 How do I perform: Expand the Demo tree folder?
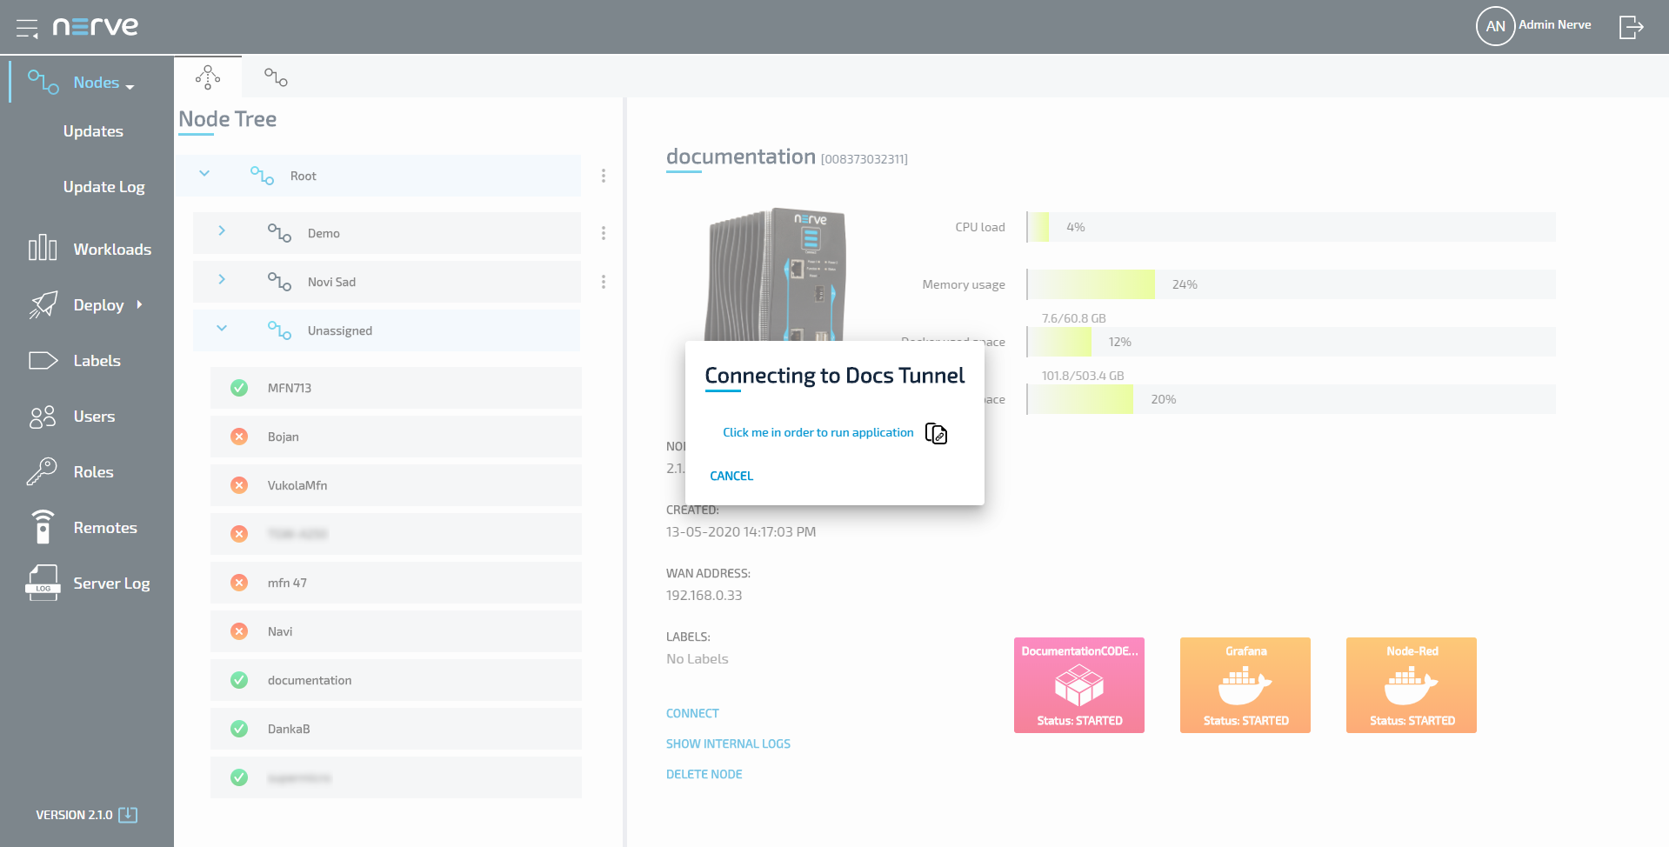(222, 231)
